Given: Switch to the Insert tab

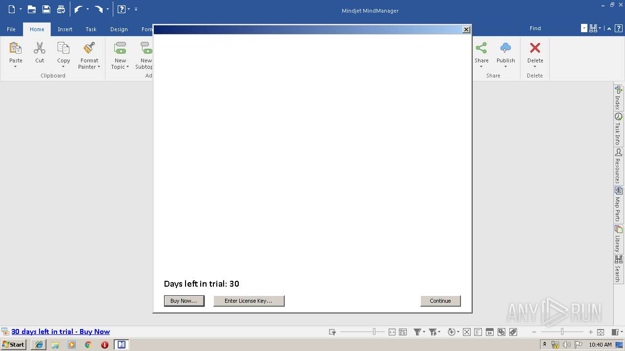Looking at the screenshot, I should 65,29.
